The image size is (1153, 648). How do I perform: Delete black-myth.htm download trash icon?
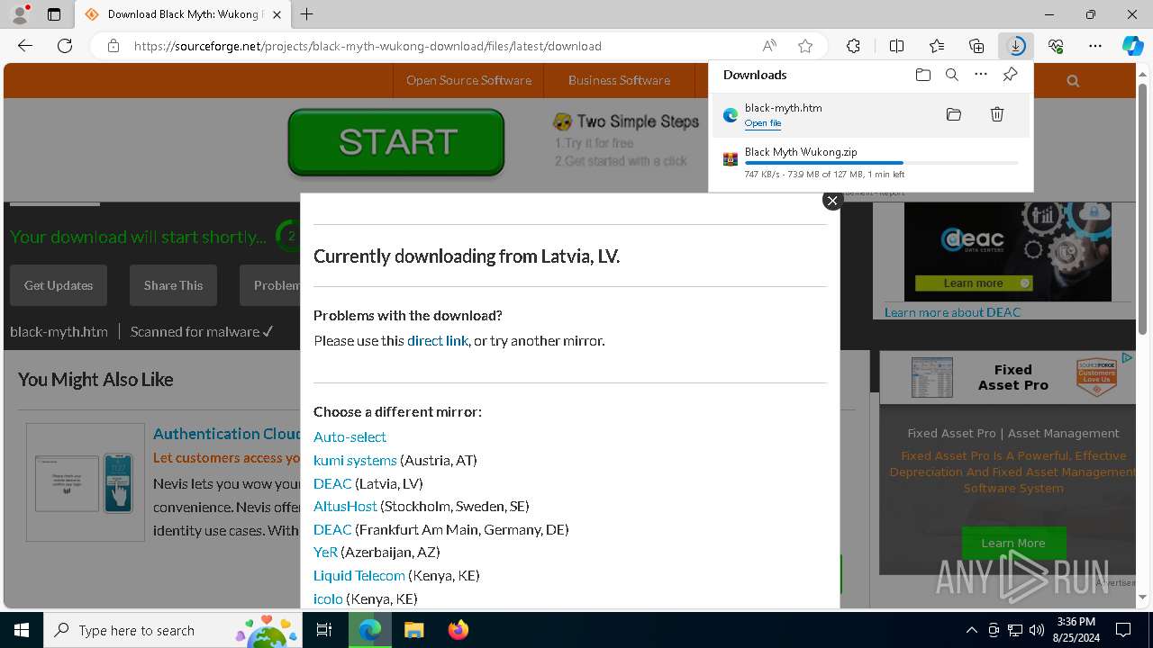click(997, 114)
